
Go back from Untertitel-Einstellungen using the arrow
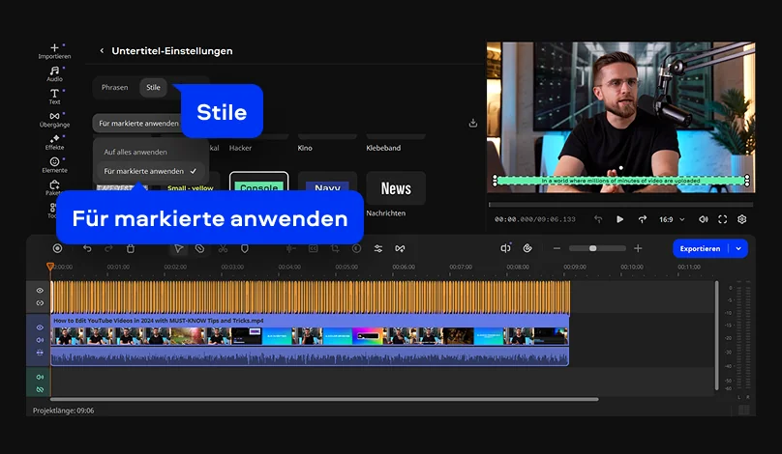tap(102, 51)
